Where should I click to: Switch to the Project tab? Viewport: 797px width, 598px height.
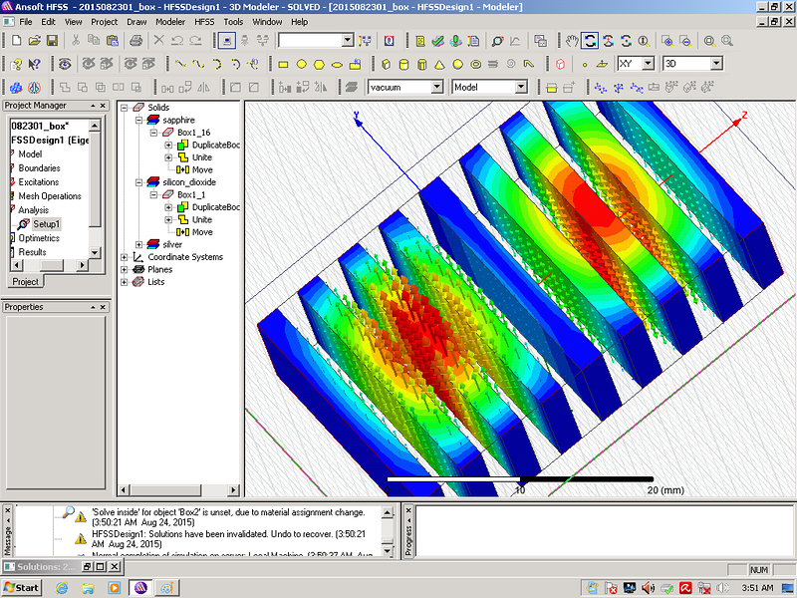point(25,282)
